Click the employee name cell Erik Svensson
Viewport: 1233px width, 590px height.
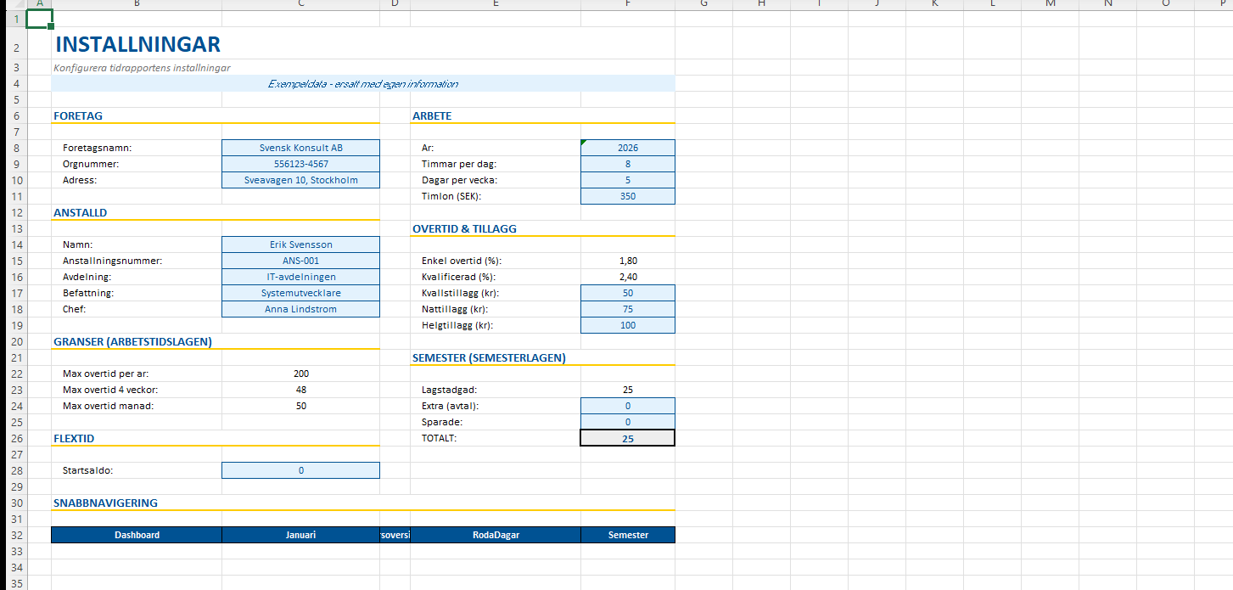click(300, 244)
